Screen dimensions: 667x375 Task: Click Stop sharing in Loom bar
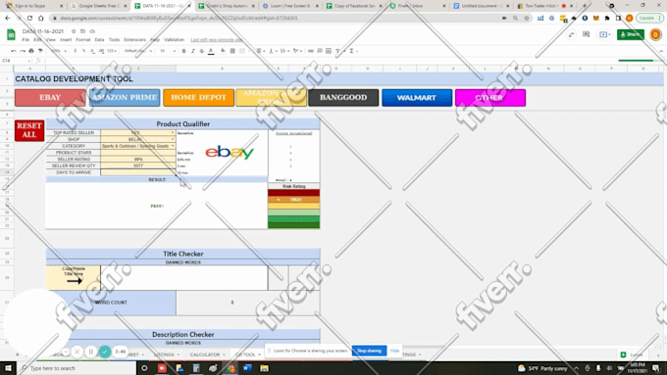coord(369,351)
